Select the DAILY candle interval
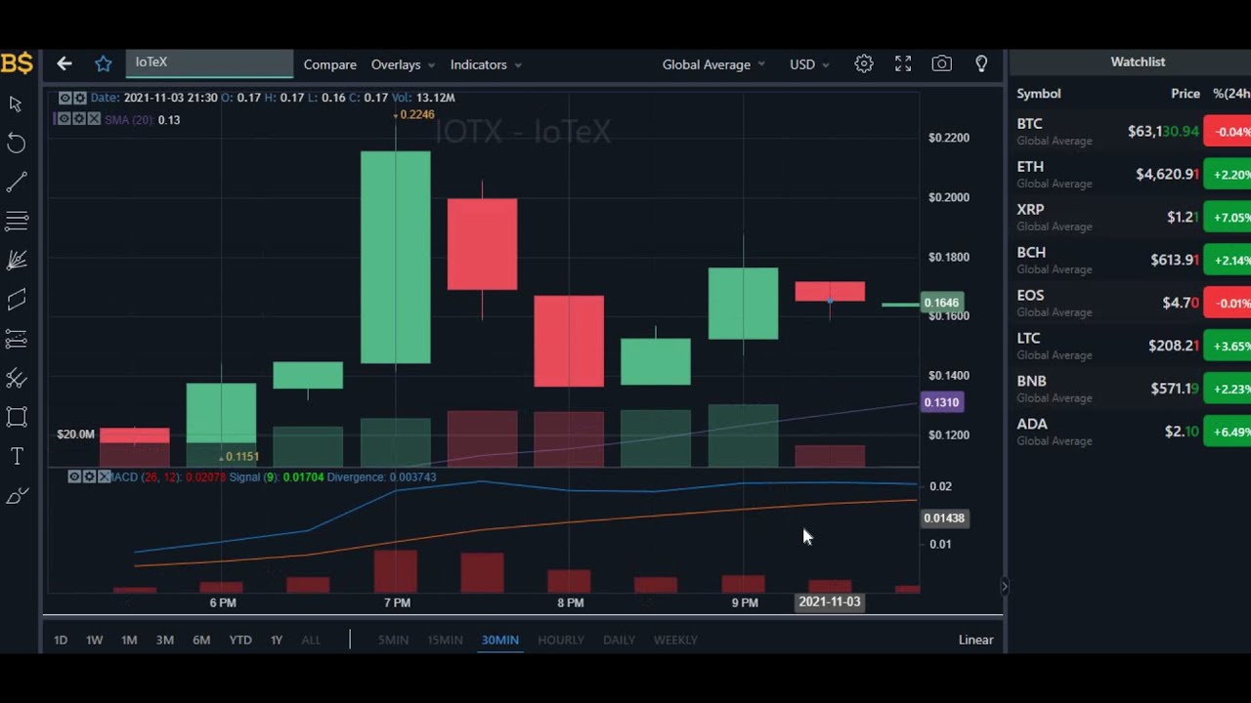 coord(619,640)
